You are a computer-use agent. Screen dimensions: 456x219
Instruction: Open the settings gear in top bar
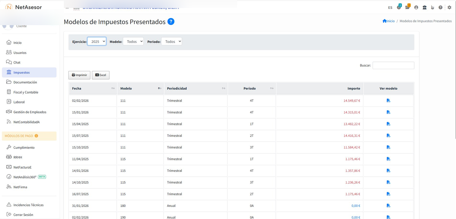tap(449, 7)
